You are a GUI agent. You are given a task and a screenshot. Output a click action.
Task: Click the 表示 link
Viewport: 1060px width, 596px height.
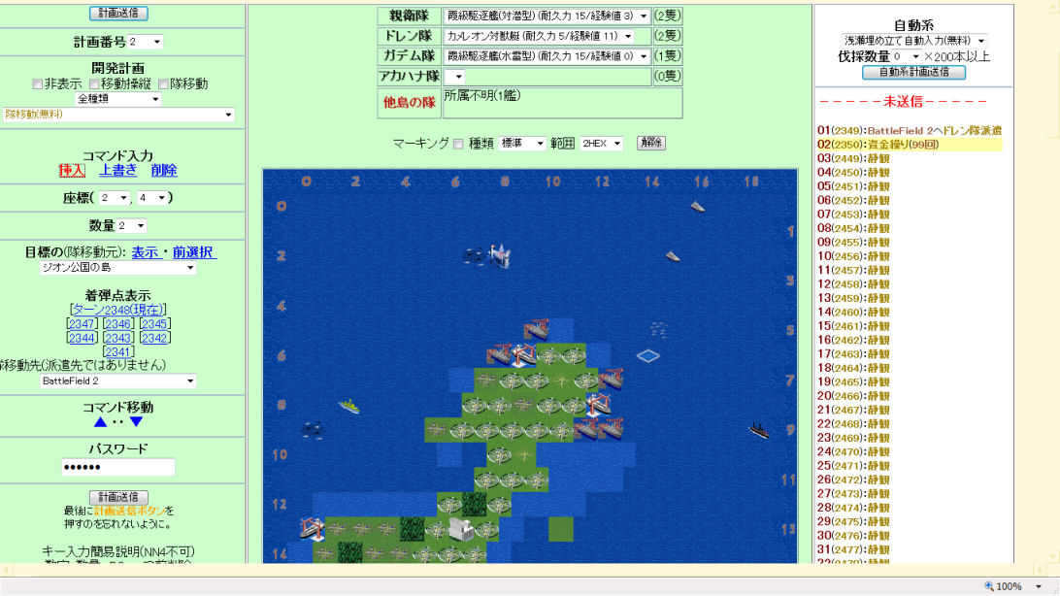(x=145, y=252)
